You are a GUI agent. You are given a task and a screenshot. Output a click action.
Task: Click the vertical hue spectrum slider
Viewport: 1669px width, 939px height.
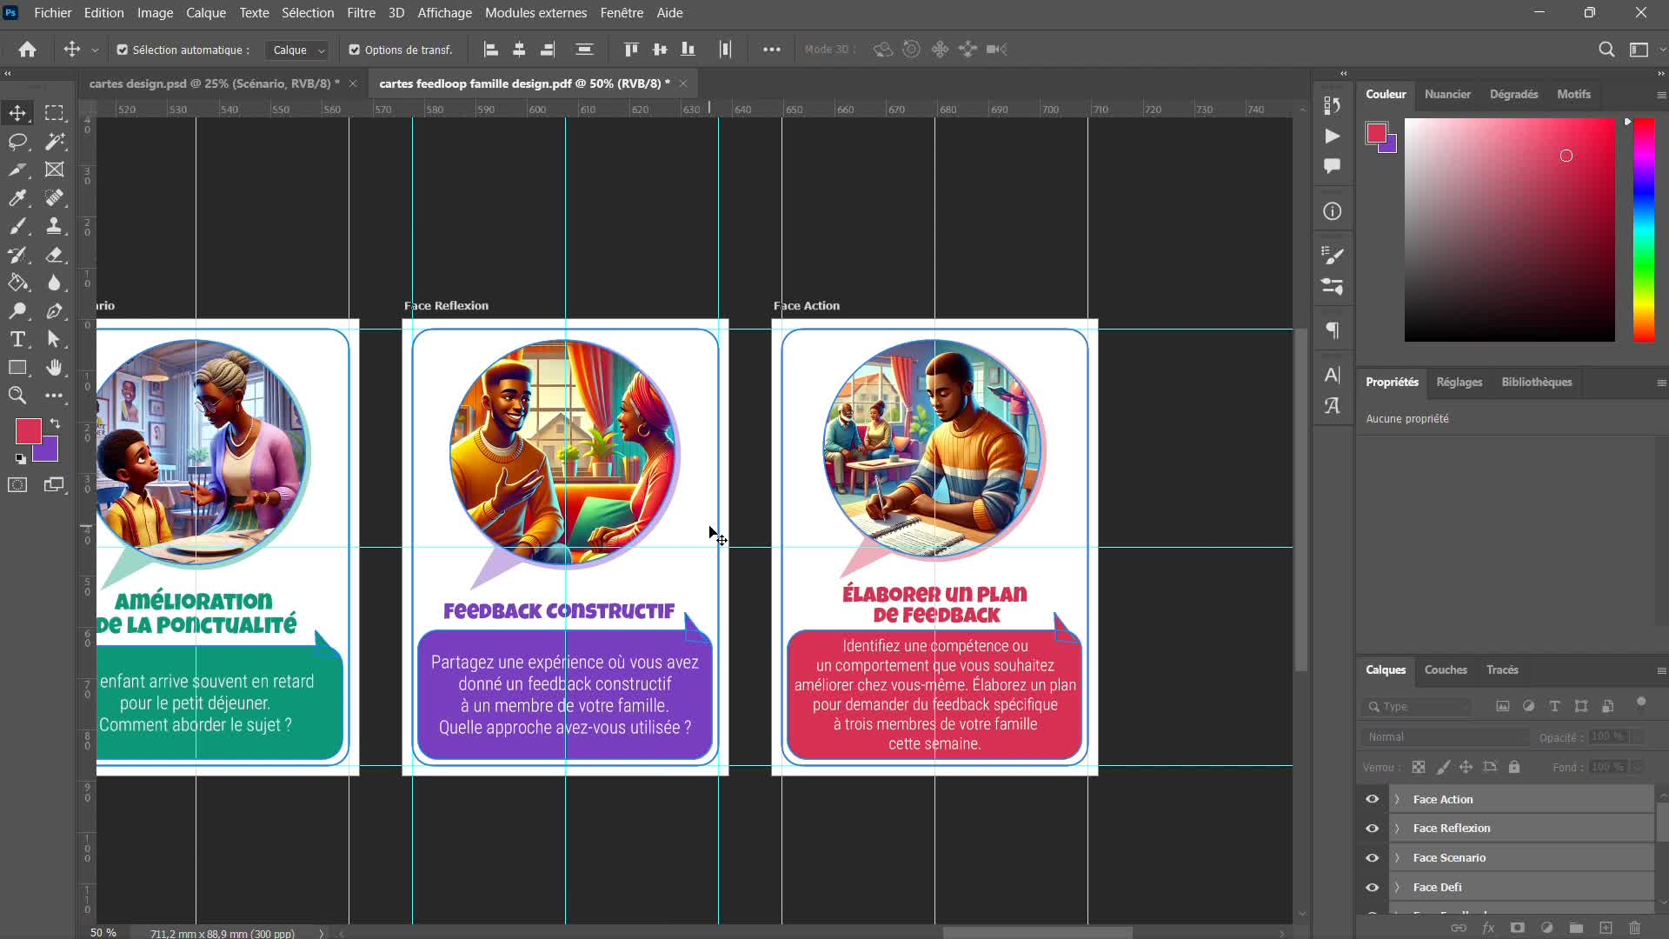(x=1644, y=230)
